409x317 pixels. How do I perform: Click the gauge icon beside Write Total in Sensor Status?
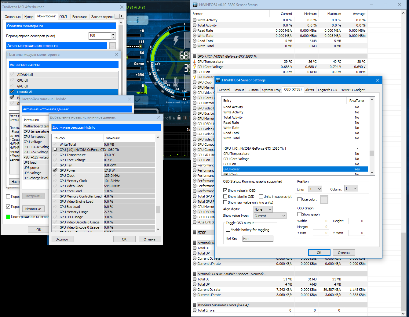point(195,46)
